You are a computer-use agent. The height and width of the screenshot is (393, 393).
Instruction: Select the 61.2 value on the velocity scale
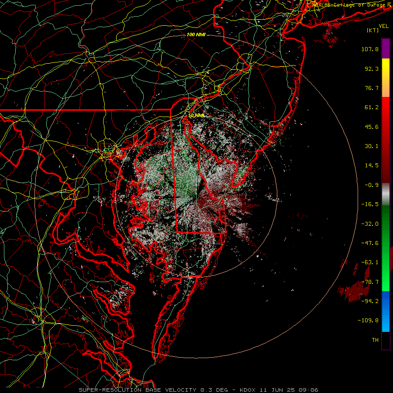[x=372, y=107]
